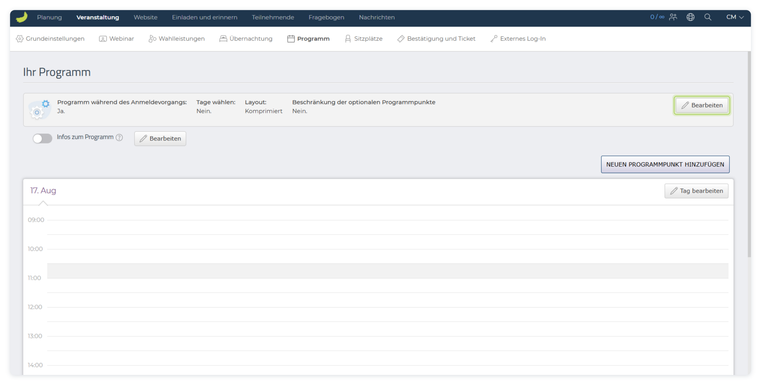Click Bearbeiten next to Infos zum Programm
This screenshot has height=385, width=761.
tap(160, 139)
